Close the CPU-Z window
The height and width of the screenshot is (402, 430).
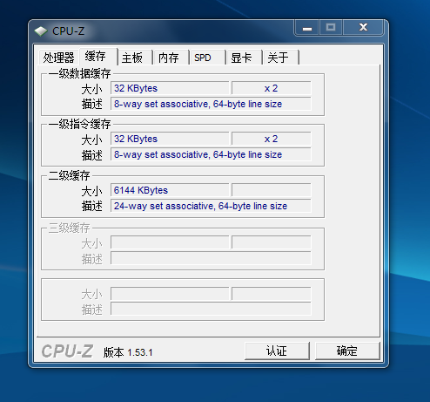(363, 28)
